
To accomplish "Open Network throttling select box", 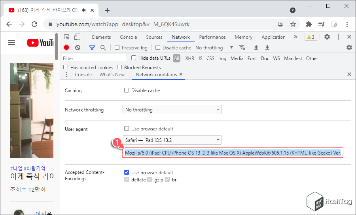I will (x=172, y=109).
